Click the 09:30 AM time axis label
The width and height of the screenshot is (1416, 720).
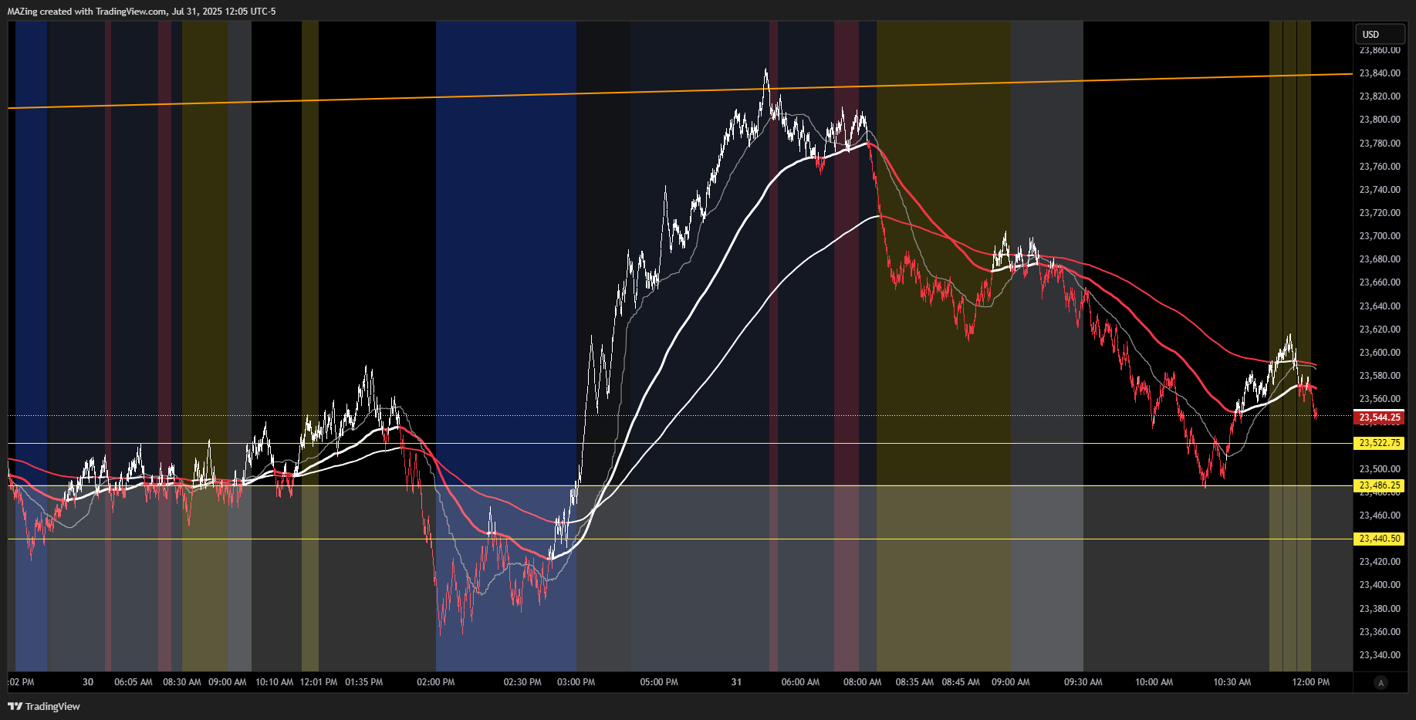click(1083, 682)
